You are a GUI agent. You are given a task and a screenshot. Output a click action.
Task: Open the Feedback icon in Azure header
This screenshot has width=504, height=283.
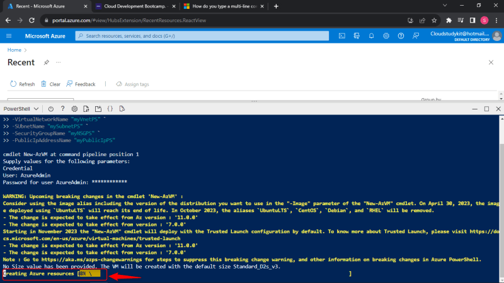coord(416,36)
